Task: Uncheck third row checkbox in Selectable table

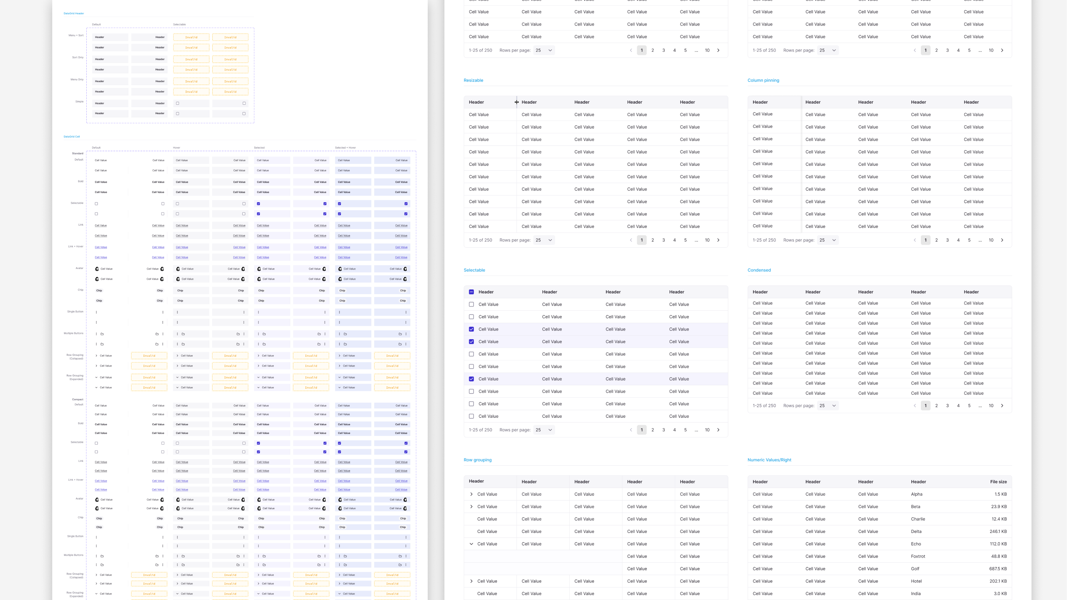Action: click(x=471, y=329)
